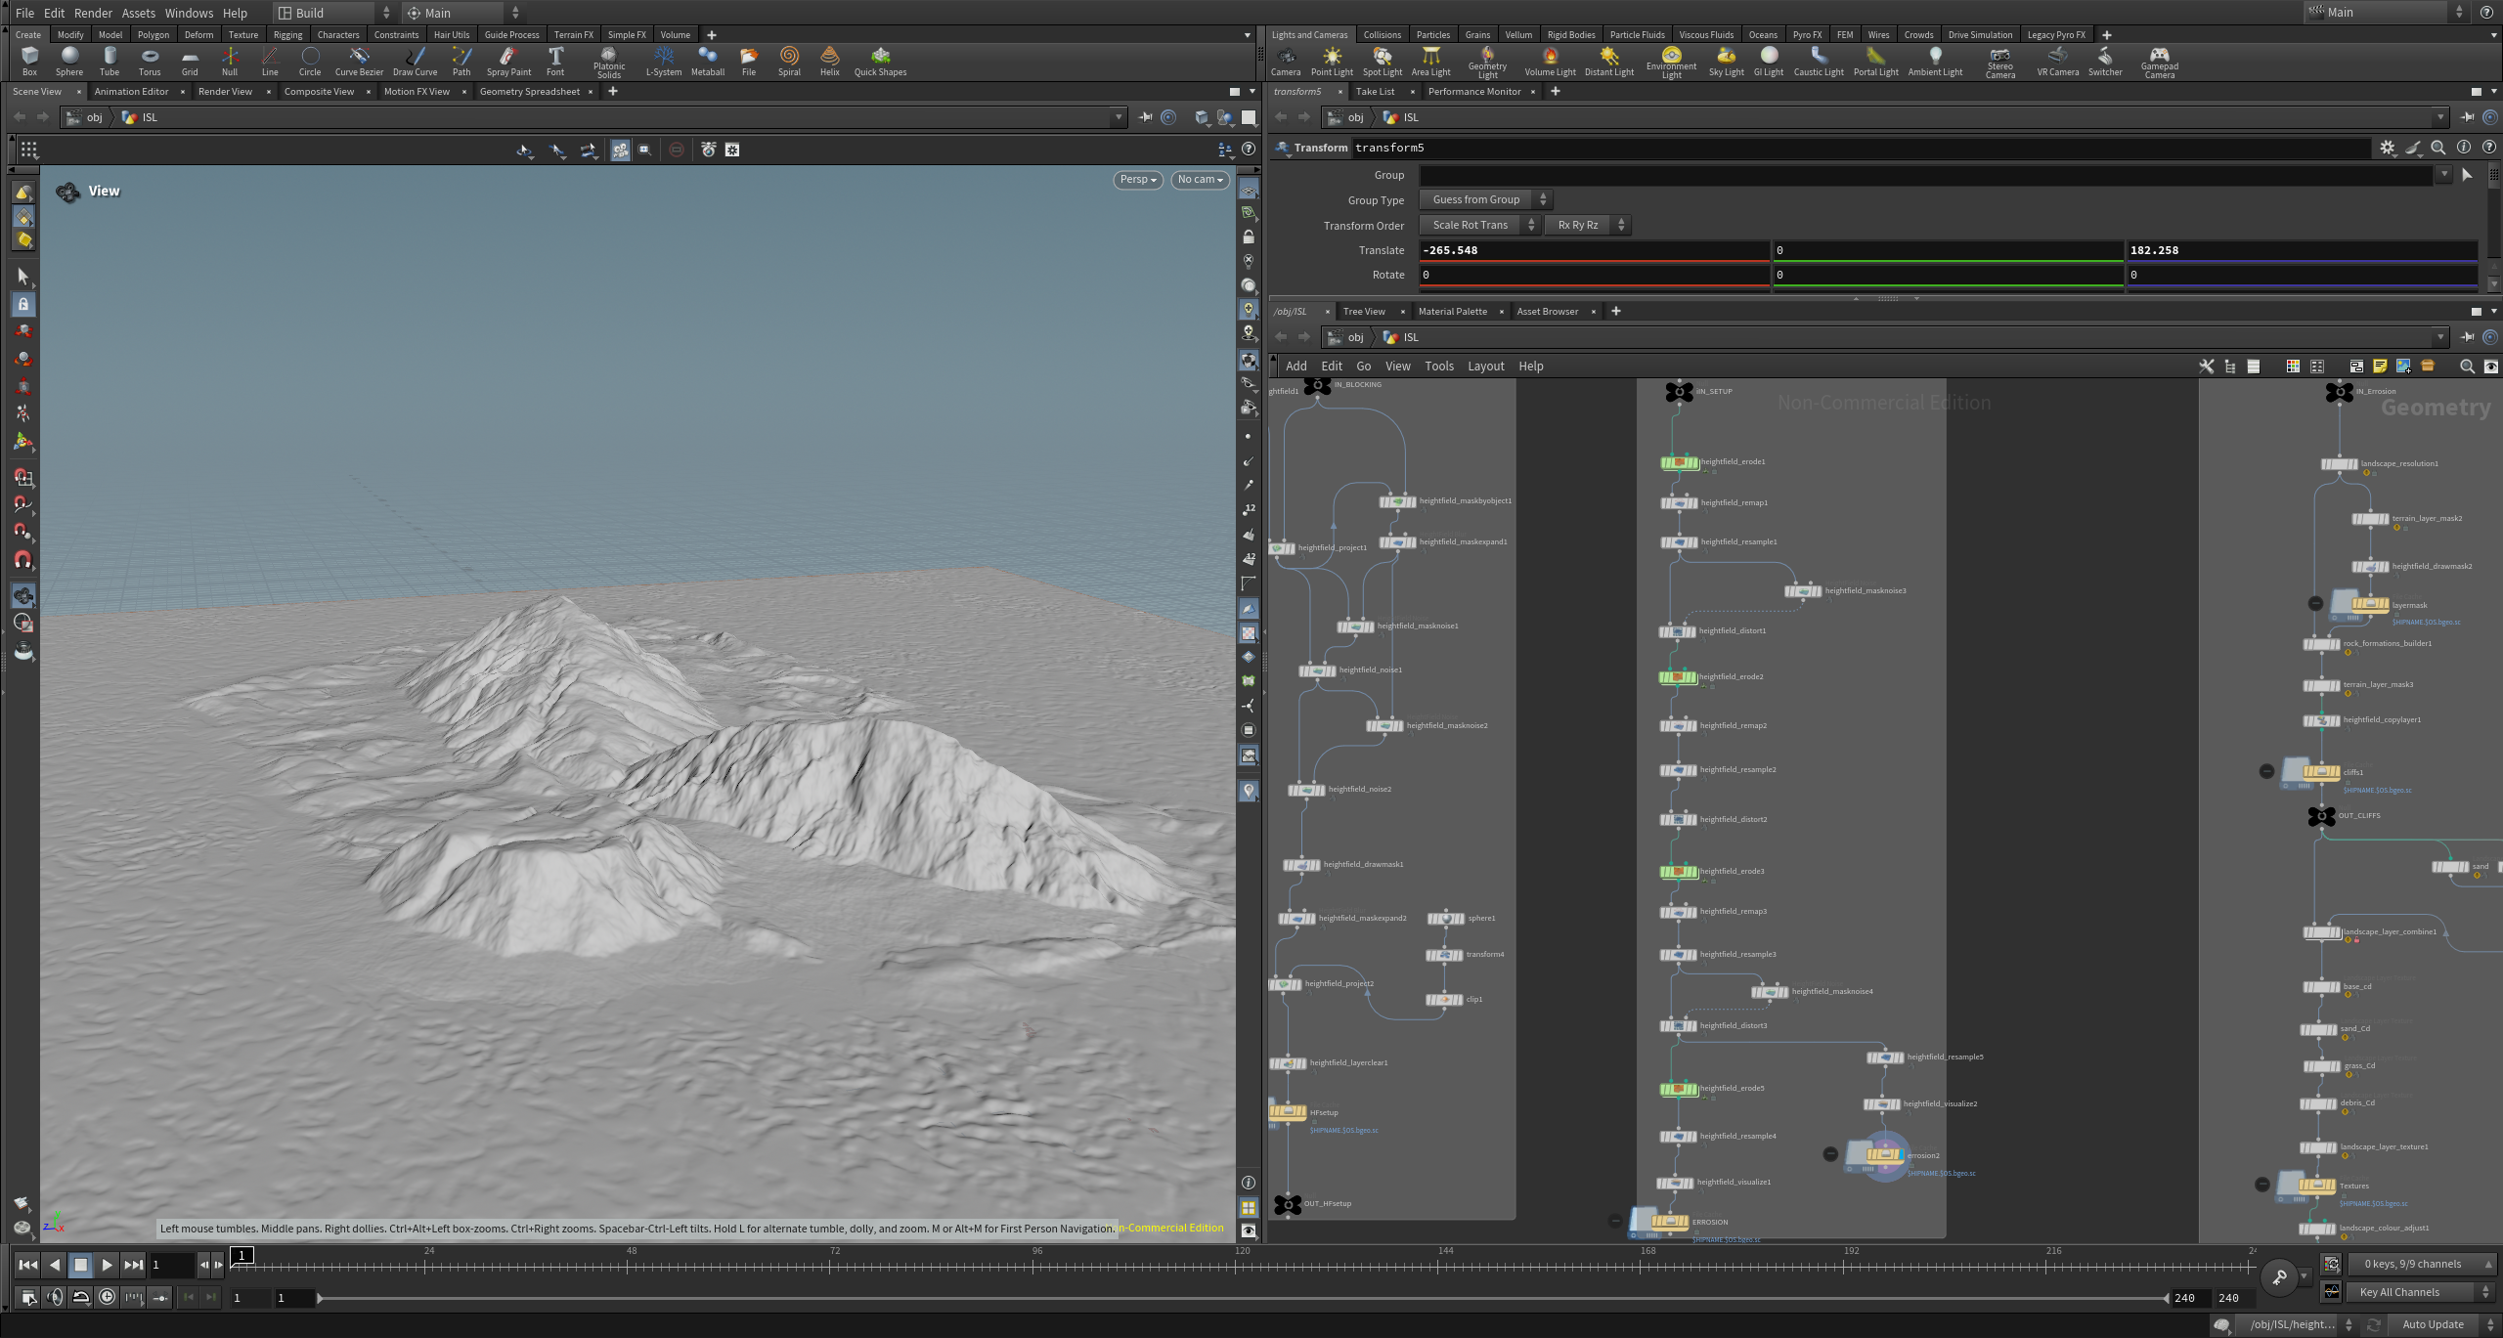The width and height of the screenshot is (2503, 1338).
Task: Jump to the first frame
Action: pos(28,1265)
